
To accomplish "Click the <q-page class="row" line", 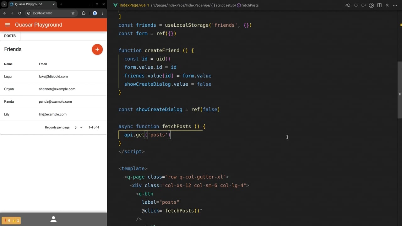I will click(177, 177).
